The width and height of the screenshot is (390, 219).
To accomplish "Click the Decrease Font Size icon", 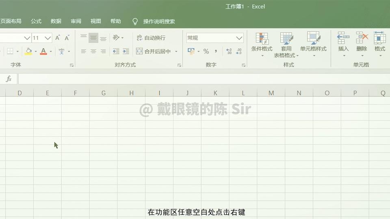I will pos(67,38).
